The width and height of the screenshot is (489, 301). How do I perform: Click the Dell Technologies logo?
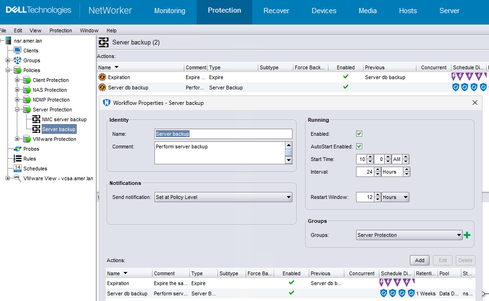click(x=38, y=10)
